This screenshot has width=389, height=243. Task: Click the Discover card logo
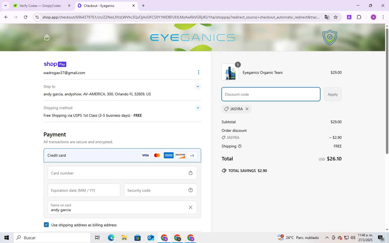[x=180, y=155]
